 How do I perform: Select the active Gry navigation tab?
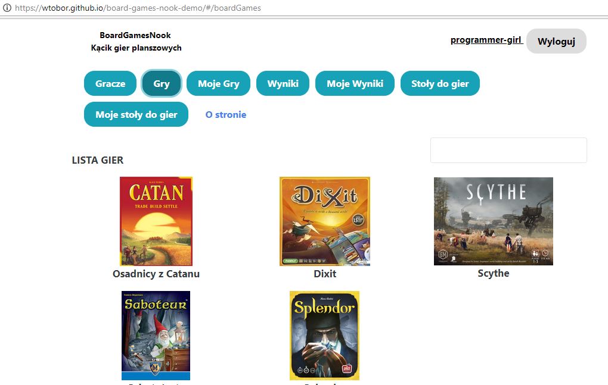coord(162,84)
